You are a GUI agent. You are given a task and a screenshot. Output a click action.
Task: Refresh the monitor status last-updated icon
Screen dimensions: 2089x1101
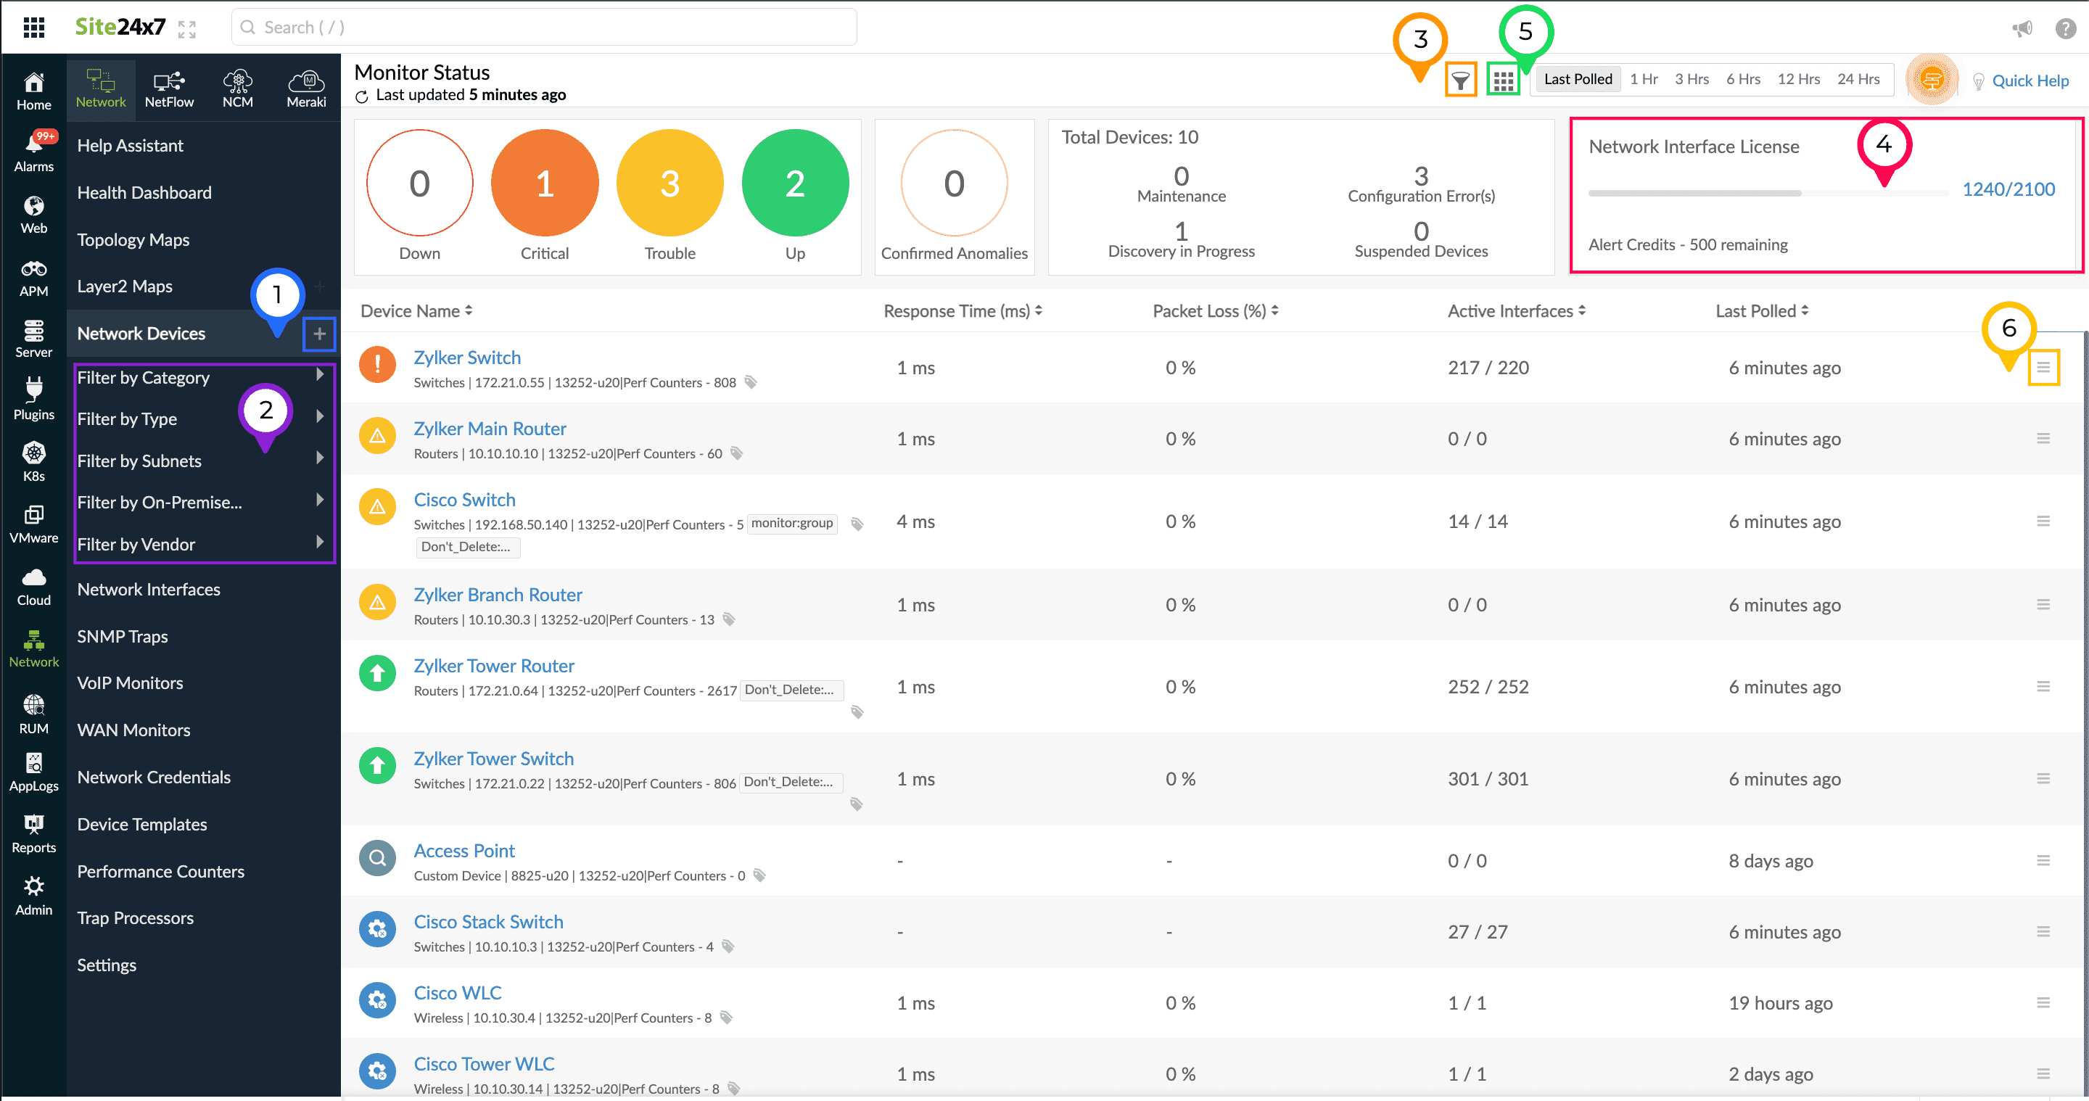362,96
